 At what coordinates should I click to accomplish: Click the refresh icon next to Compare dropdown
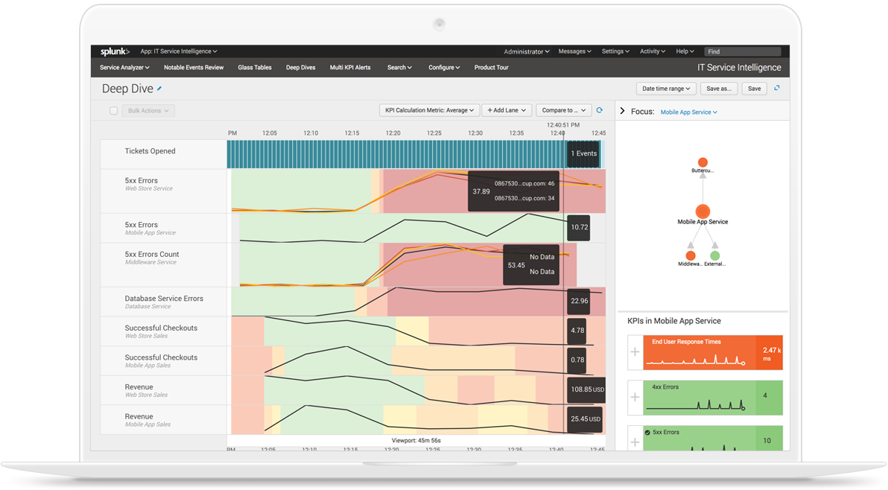coord(599,109)
